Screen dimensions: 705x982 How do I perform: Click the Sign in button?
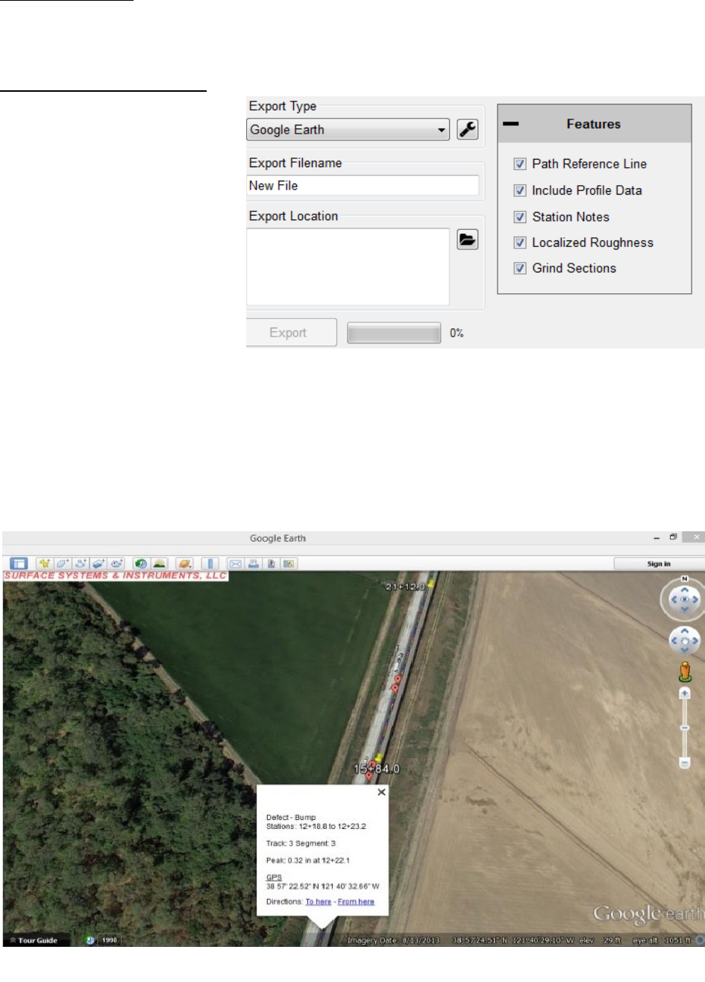click(x=659, y=564)
